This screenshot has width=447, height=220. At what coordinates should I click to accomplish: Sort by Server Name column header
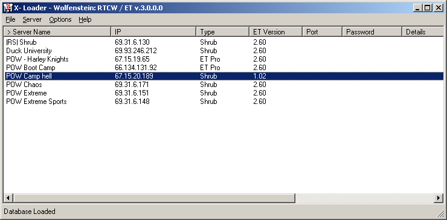pyautogui.click(x=57, y=31)
